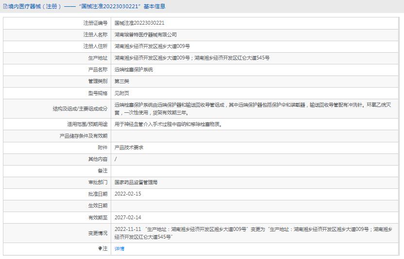Click the document icon before the page title
Screen dimensions: 404x259
(x=5, y=6)
